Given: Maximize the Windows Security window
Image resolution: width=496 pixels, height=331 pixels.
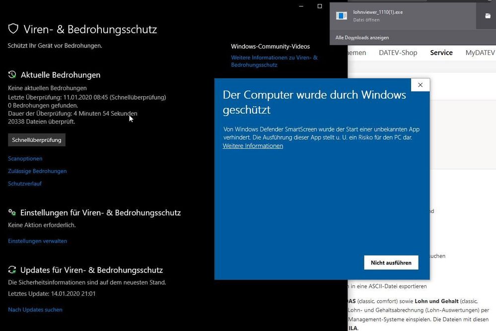Looking at the screenshot, I should (x=319, y=6).
